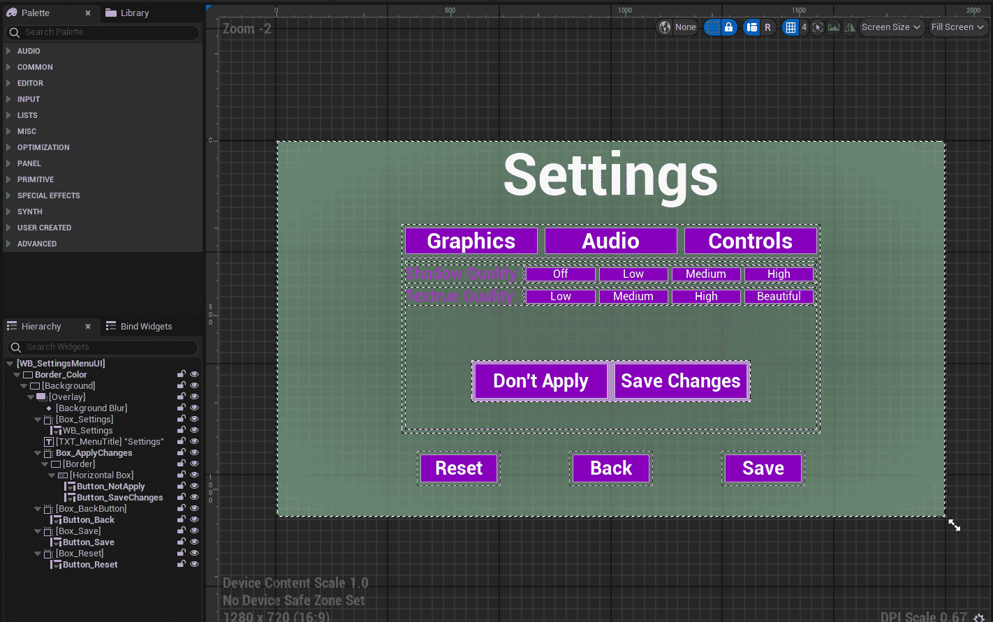Collapse the [Horizontal Box] tree node
The height and width of the screenshot is (622, 993).
52,475
